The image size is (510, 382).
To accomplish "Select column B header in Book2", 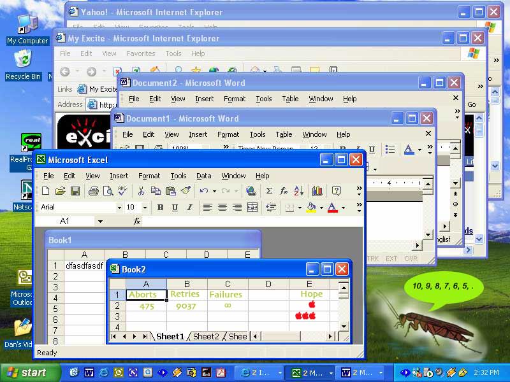I will (x=187, y=284).
